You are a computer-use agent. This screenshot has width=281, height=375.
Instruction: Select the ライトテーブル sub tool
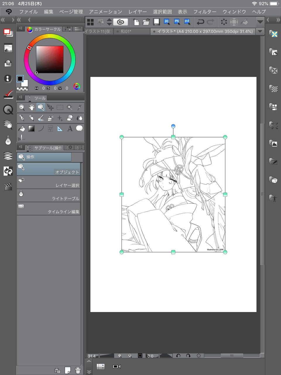pyautogui.click(x=49, y=195)
